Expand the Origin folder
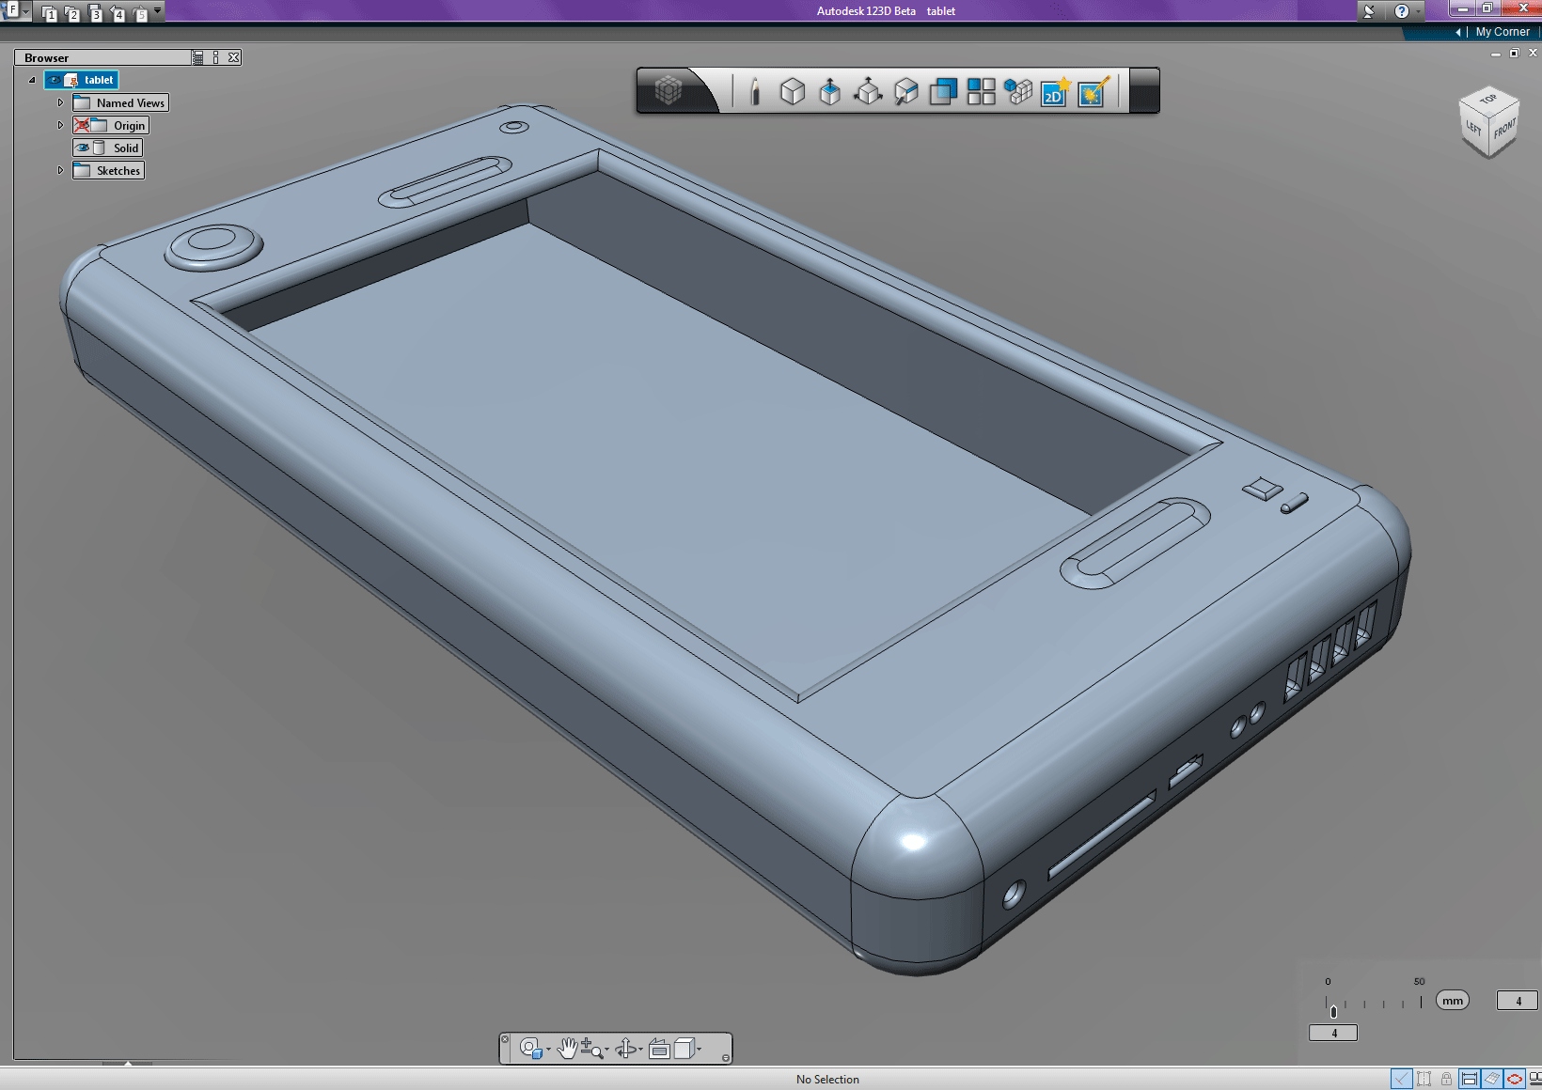Image resolution: width=1542 pixels, height=1090 pixels. click(60, 125)
